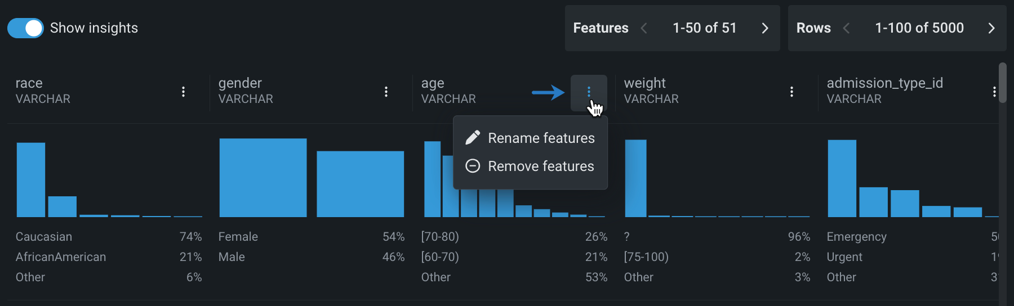Click the weight column header name
The height and width of the screenshot is (306, 1014).
click(644, 83)
